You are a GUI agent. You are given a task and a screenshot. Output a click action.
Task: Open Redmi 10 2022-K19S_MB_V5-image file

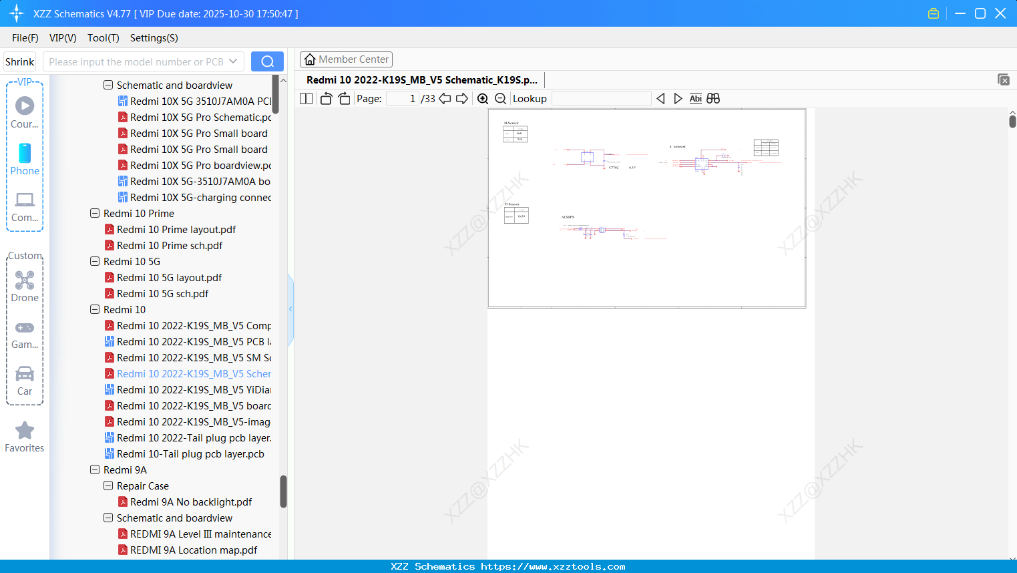click(188, 421)
